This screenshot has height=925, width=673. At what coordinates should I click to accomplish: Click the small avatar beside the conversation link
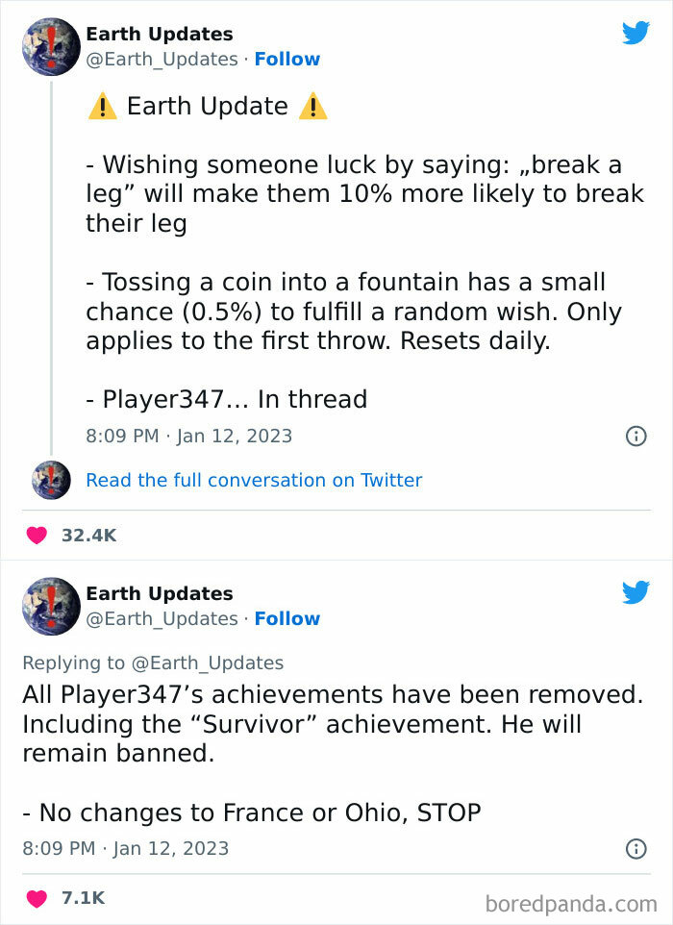tap(51, 480)
